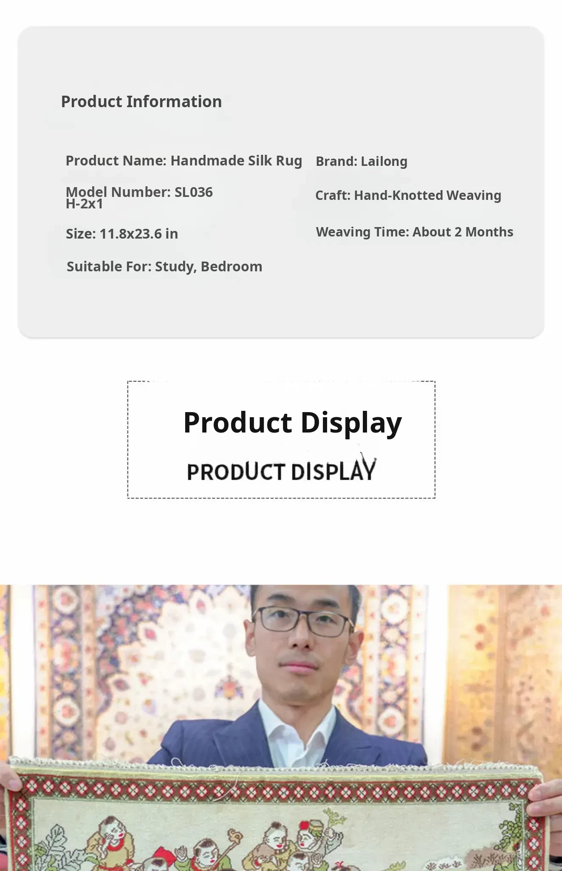
Task: Click Weaving Time About 2 Months
Action: point(414,232)
